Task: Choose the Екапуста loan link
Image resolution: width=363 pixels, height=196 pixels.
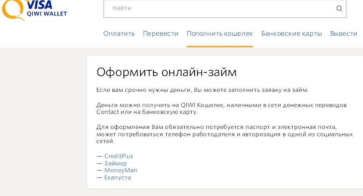Action: pos(117,177)
